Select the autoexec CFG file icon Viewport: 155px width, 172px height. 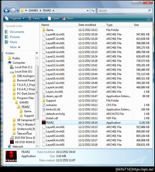pos(44,105)
